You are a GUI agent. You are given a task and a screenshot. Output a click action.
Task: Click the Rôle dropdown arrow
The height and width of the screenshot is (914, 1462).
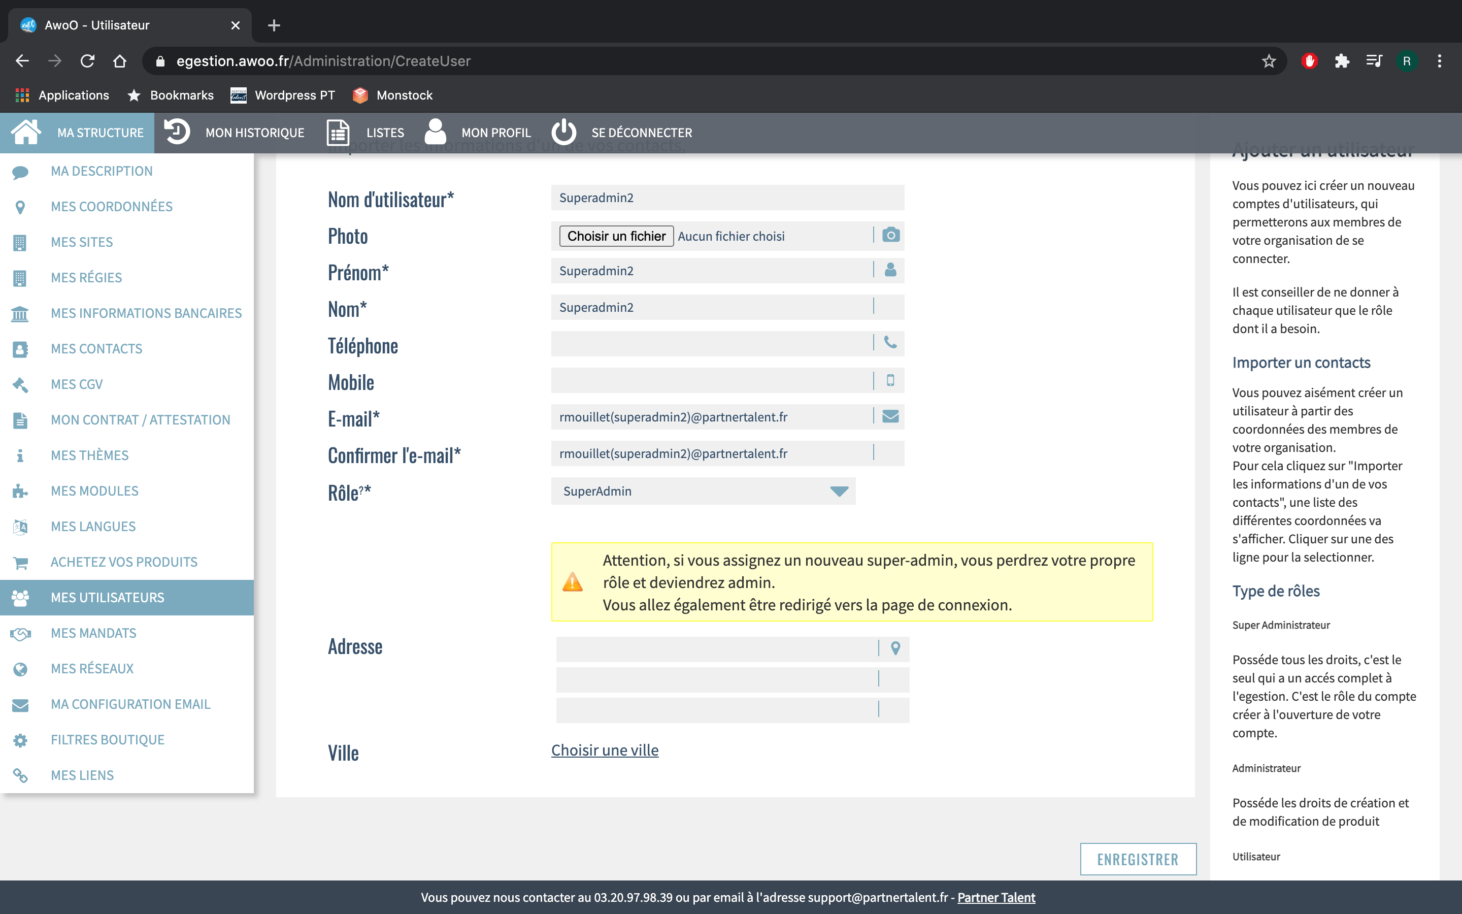click(x=839, y=491)
